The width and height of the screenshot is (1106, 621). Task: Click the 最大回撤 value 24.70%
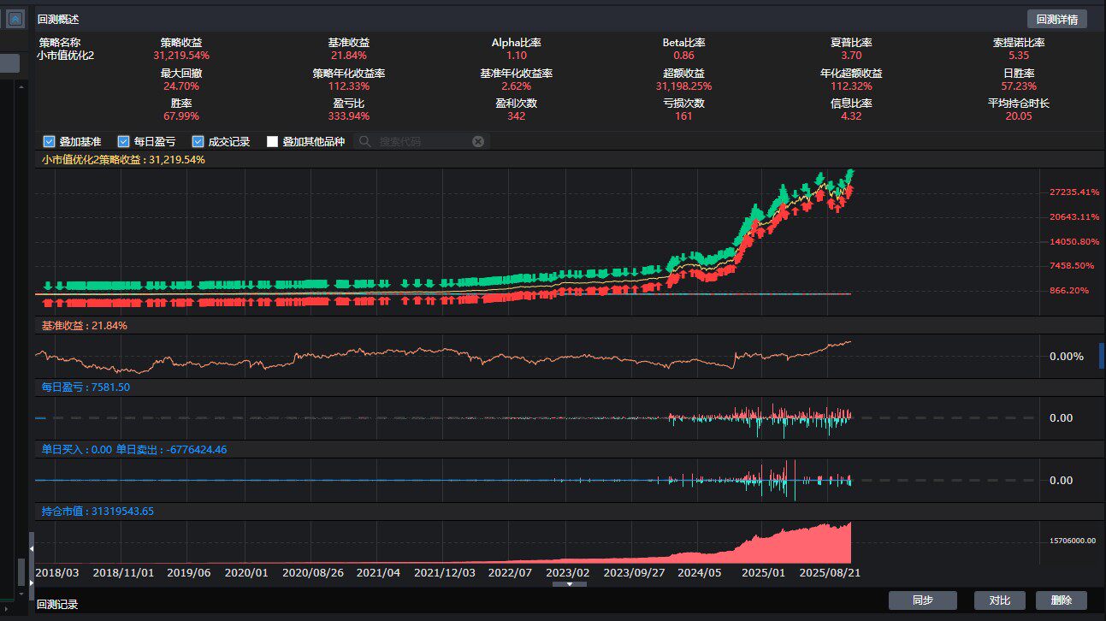point(180,86)
